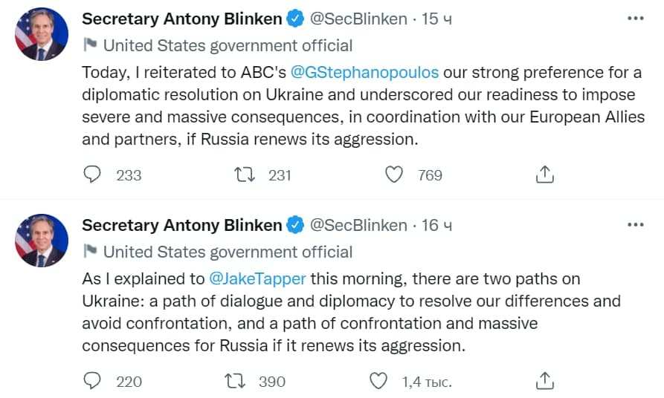
Task: Reply to the JakeTapper tweet
Action: [x=92, y=381]
